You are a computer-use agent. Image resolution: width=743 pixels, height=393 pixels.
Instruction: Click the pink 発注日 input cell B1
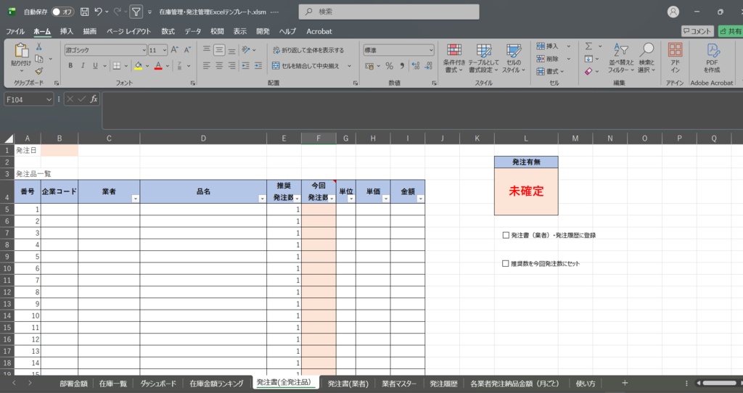[x=59, y=150]
